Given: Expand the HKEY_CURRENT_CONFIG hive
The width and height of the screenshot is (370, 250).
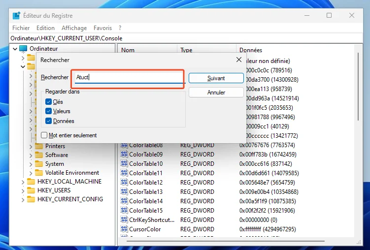Looking at the screenshot, I should click(23, 200).
